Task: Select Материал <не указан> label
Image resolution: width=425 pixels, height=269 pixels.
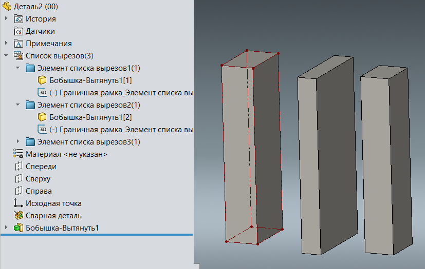Action: click(66, 154)
